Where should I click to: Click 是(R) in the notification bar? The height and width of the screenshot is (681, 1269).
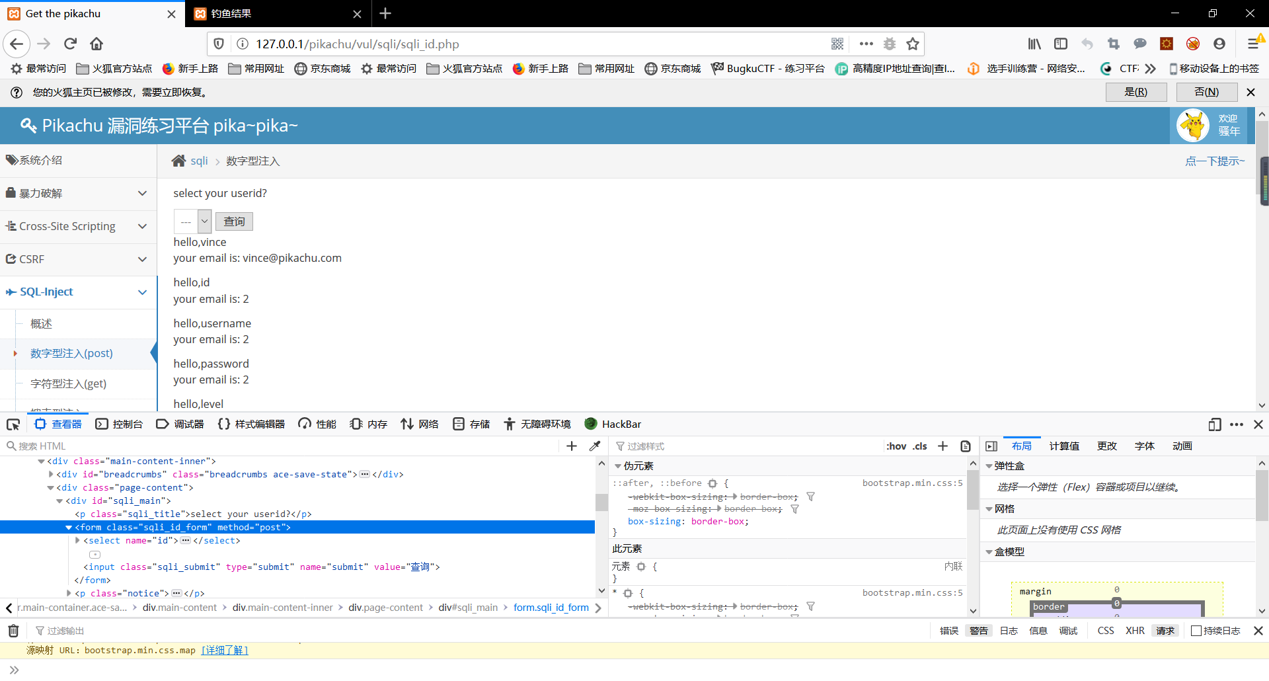pos(1136,92)
